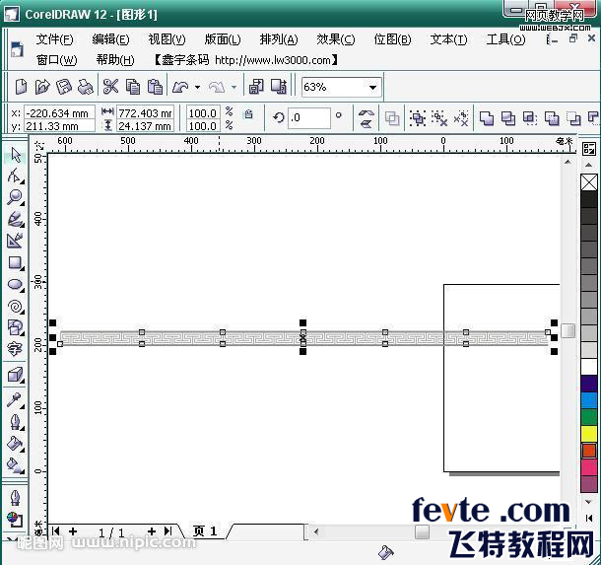Click the Print icon
The height and width of the screenshot is (565, 601).
click(86, 87)
